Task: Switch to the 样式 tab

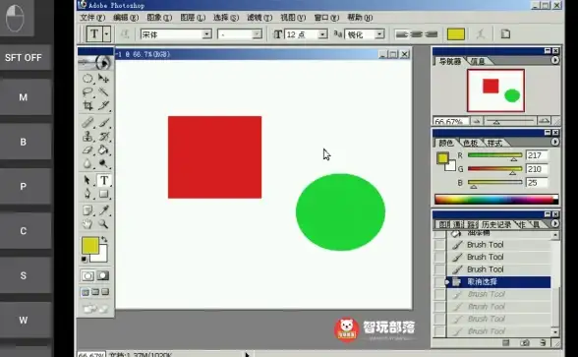Action: click(x=494, y=144)
